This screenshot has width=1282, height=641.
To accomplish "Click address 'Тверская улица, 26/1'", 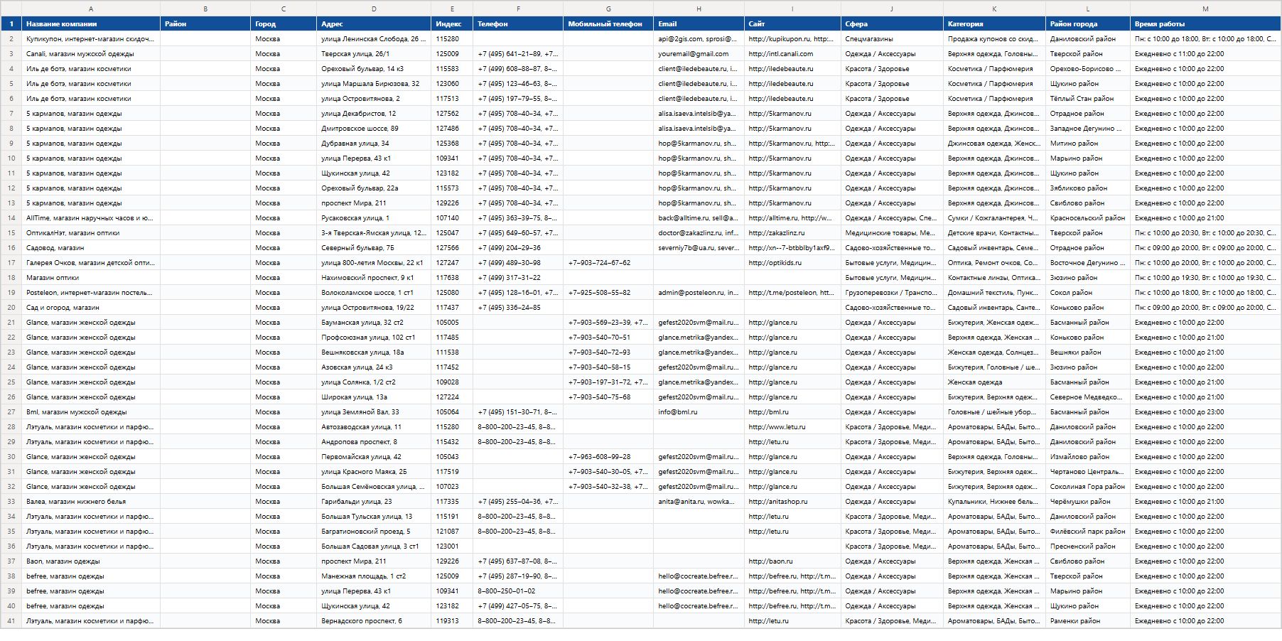I will (374, 54).
